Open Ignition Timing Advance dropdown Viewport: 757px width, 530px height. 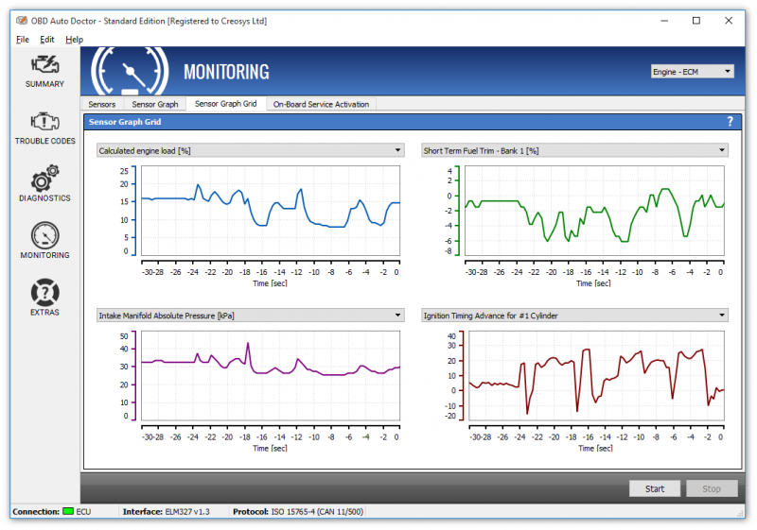(x=573, y=316)
